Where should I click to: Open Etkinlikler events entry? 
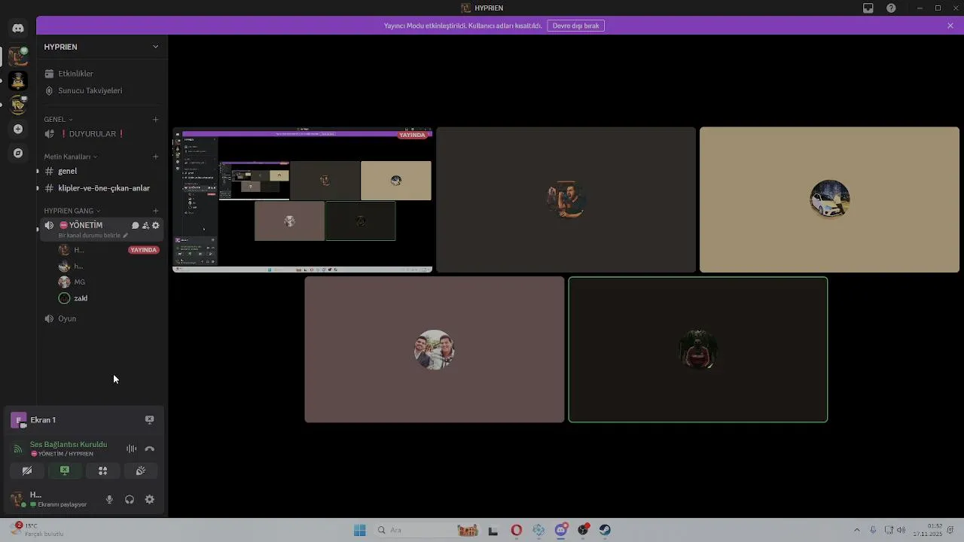pyautogui.click(x=102, y=74)
